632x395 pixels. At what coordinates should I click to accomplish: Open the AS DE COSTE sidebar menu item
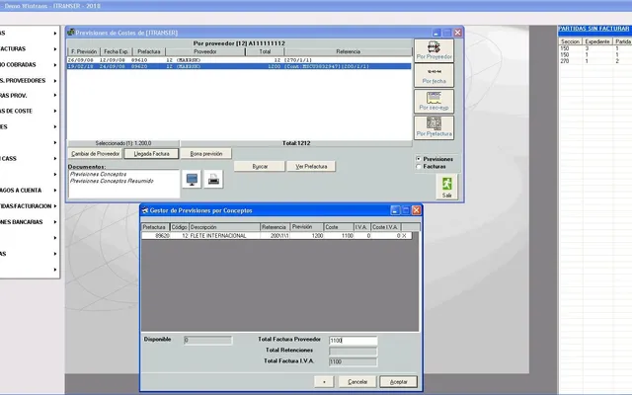pos(29,111)
